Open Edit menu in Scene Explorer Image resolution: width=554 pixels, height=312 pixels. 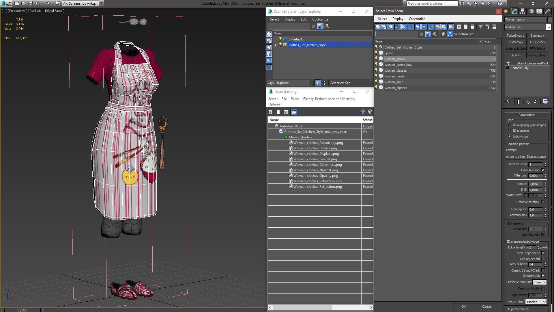tap(304, 19)
